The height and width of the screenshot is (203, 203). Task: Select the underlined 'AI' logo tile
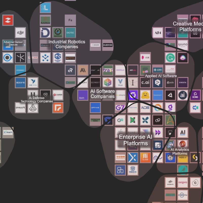click(183, 132)
